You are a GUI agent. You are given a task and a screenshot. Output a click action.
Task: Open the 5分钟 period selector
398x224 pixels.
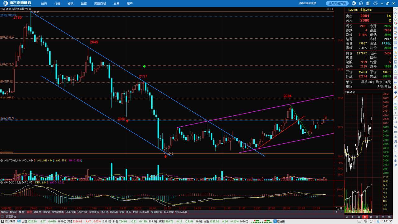339,208
